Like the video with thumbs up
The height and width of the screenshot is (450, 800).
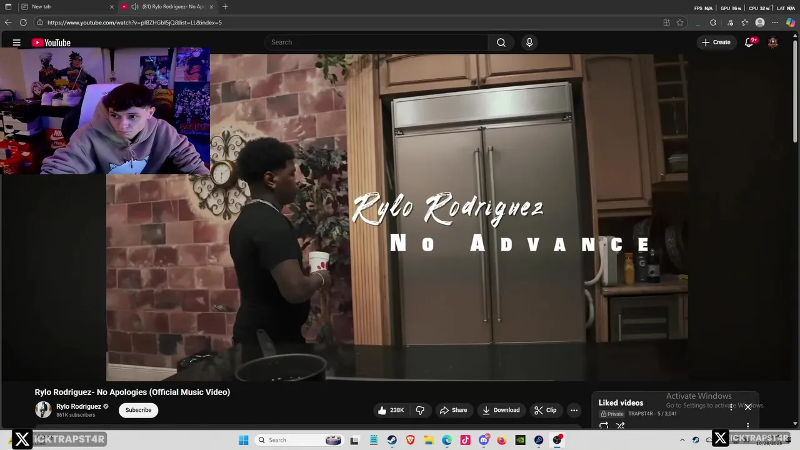[391, 410]
